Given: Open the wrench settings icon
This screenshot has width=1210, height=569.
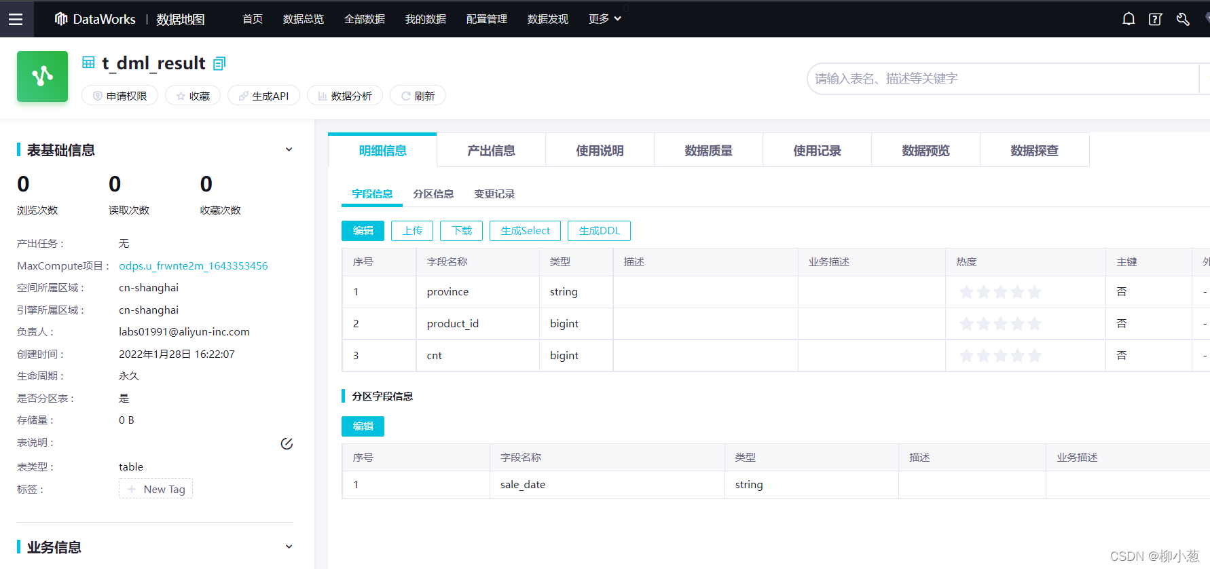Looking at the screenshot, I should click(x=1183, y=19).
